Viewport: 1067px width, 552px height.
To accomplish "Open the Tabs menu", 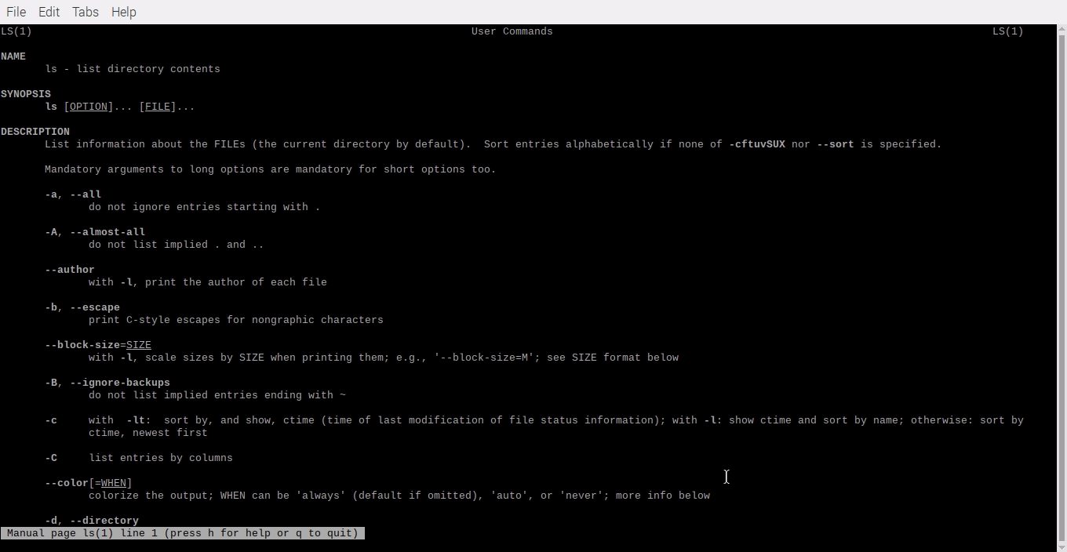I will click(x=85, y=12).
